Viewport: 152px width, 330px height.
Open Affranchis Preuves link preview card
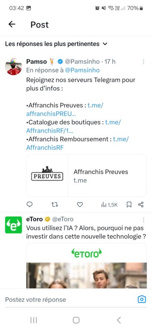87,176
